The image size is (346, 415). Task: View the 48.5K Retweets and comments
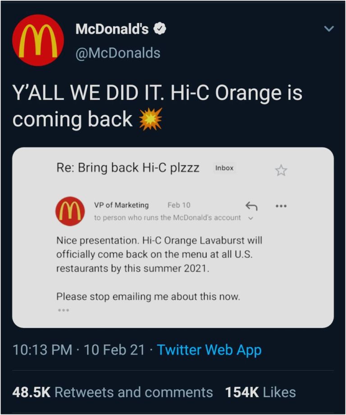(x=113, y=392)
